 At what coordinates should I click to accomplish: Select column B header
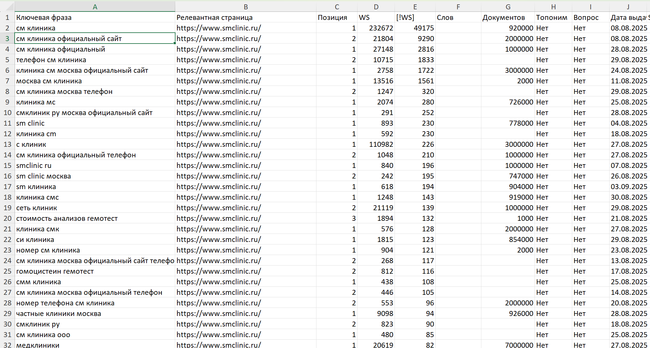coord(246,7)
